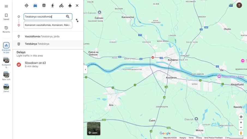Switch to Cycling travel mode

tap(61, 5)
